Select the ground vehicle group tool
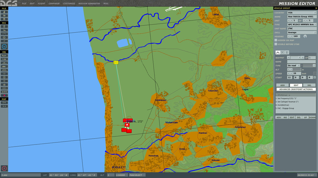This screenshot has height=178, width=318. 4,67
